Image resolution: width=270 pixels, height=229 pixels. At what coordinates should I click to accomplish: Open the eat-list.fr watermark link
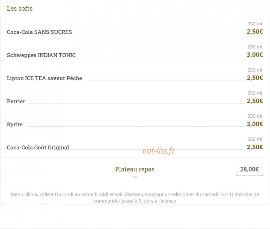coord(159,151)
